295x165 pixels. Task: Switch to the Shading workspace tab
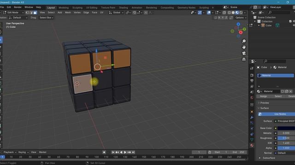(124, 8)
